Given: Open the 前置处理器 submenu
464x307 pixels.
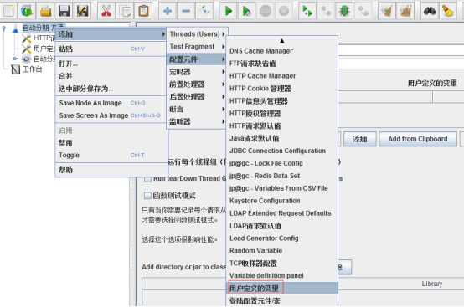Looking at the screenshot, I should [x=197, y=84].
